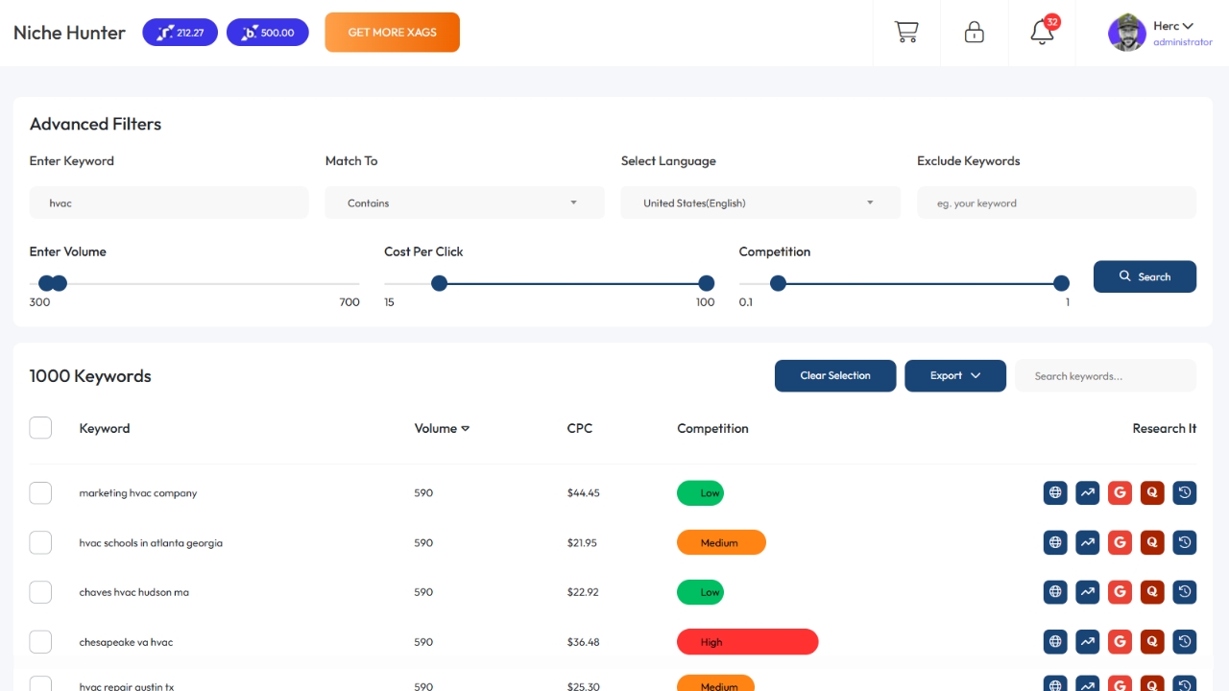
Task: Click GET MORE XAGS button
Action: [393, 33]
